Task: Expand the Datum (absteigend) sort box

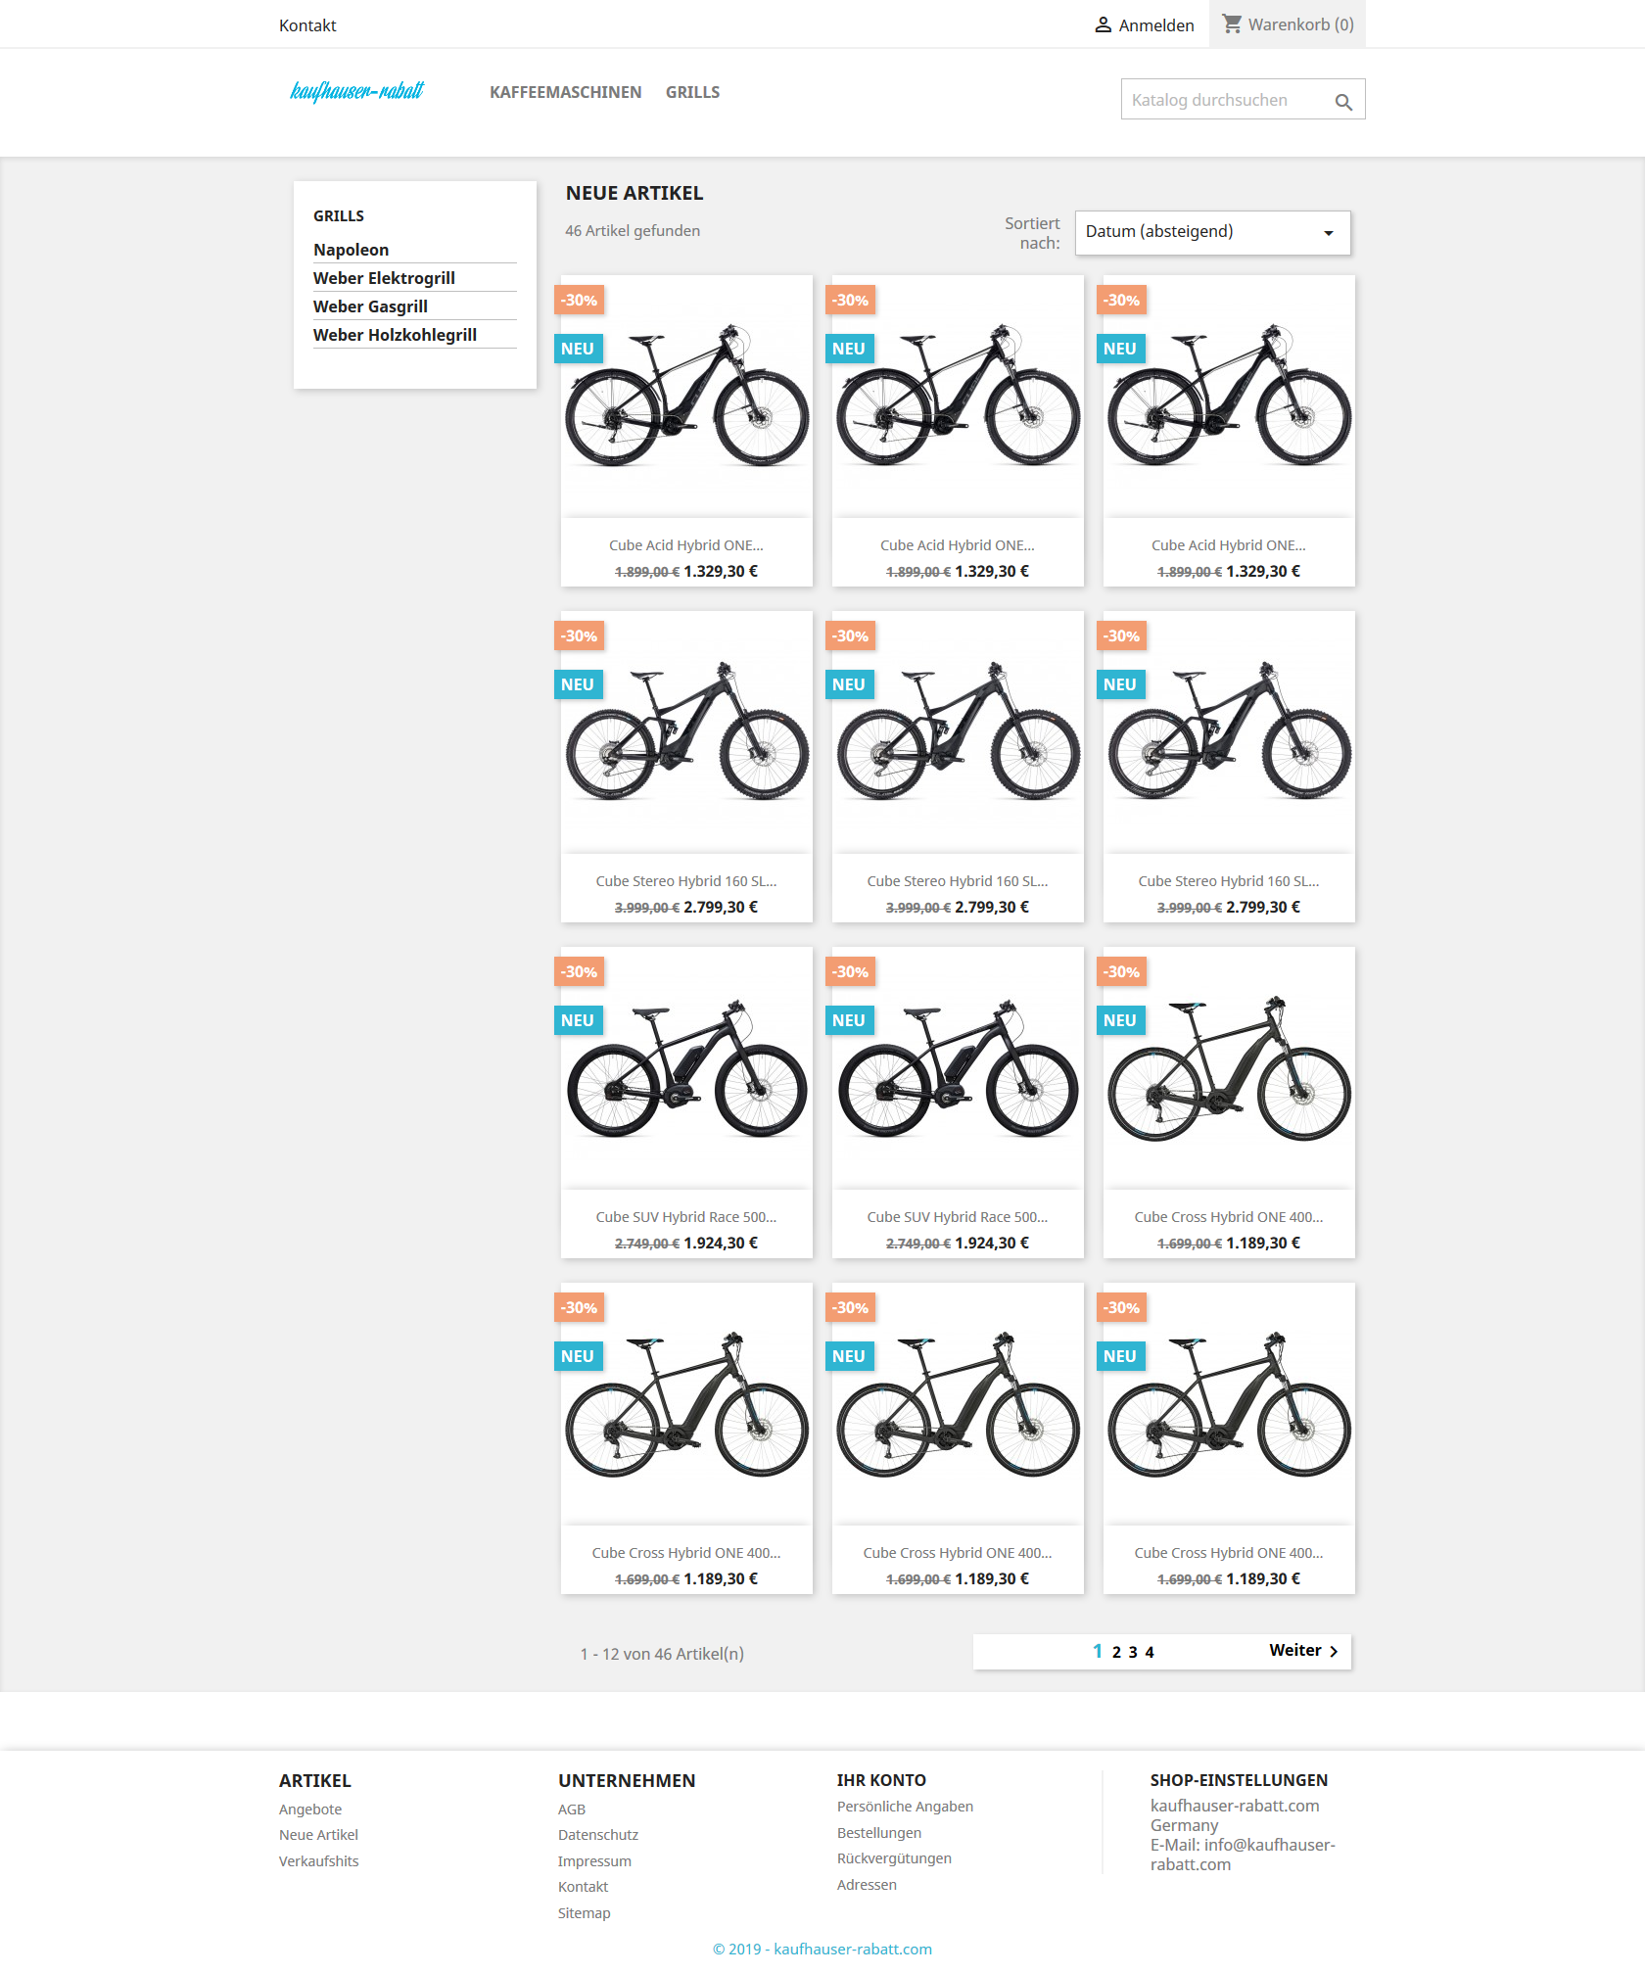Action: pyautogui.click(x=1212, y=232)
